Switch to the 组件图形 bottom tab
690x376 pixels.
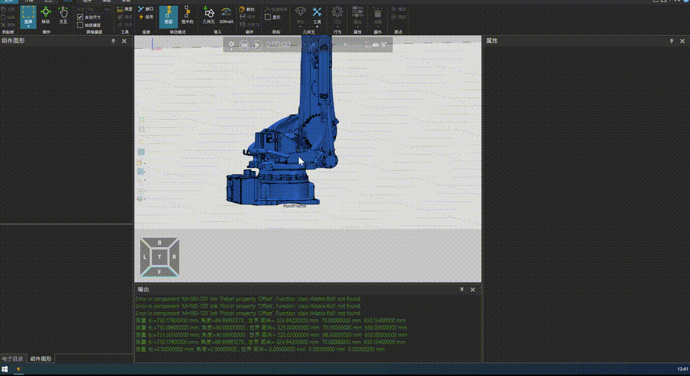pos(41,359)
